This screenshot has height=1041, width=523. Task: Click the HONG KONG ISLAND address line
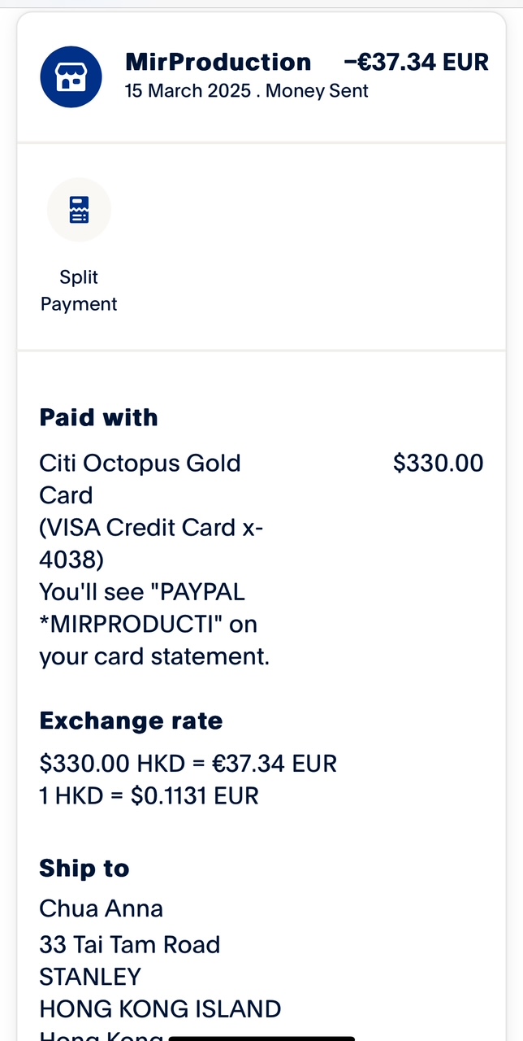(x=160, y=1008)
